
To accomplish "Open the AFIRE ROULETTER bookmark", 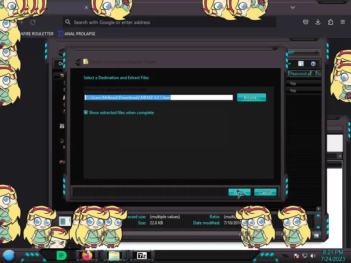I will [37, 34].
